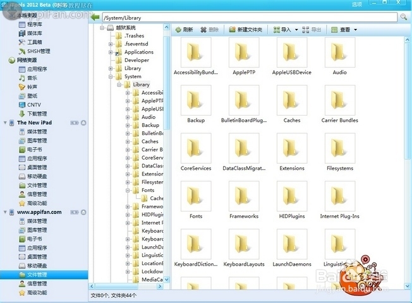The height and width of the screenshot is (303, 412).
Task: Select the LaunchDaemons folder
Action: click(292, 248)
